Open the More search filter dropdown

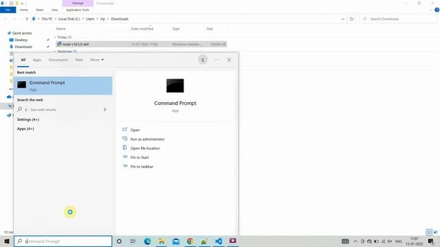pos(97,60)
